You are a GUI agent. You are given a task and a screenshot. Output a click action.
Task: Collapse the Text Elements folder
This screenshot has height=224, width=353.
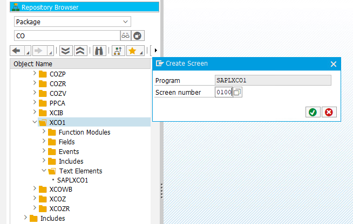(x=44, y=171)
